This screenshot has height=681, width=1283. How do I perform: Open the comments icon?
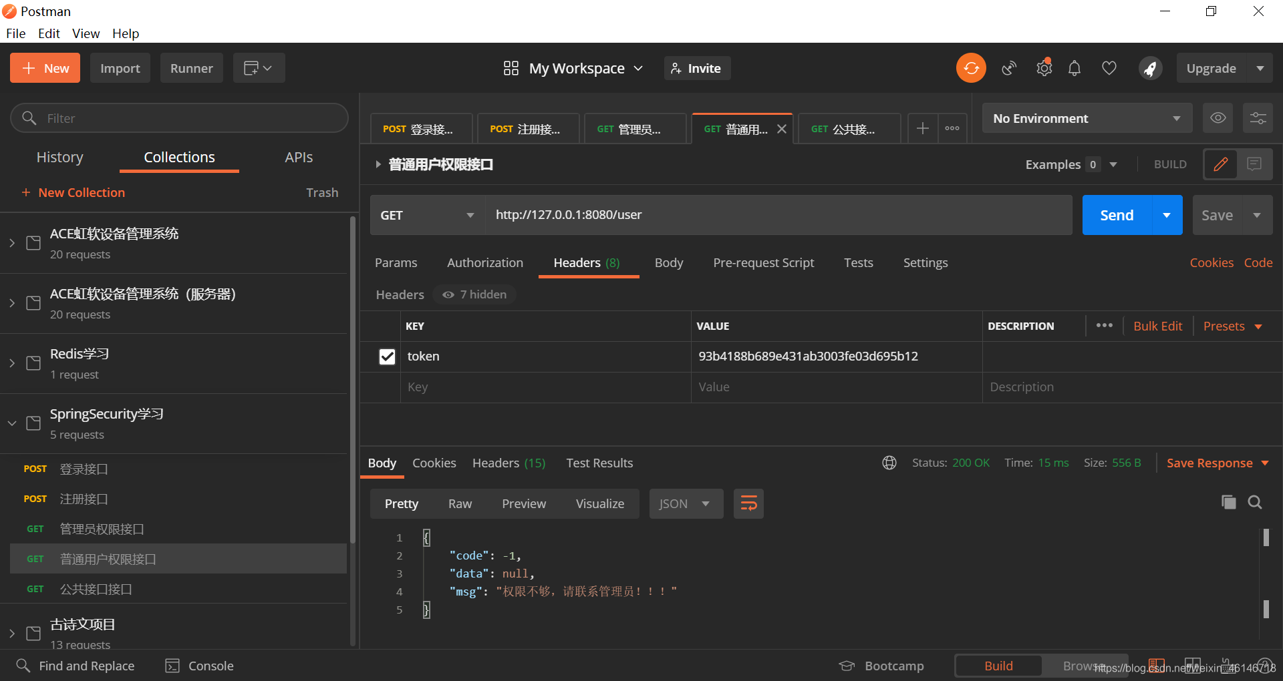point(1254,164)
